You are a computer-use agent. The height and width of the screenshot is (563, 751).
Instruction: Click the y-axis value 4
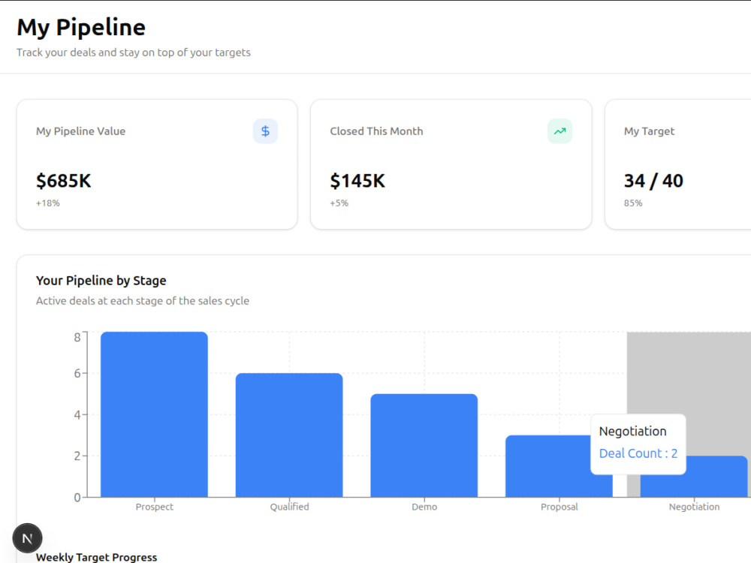point(77,414)
